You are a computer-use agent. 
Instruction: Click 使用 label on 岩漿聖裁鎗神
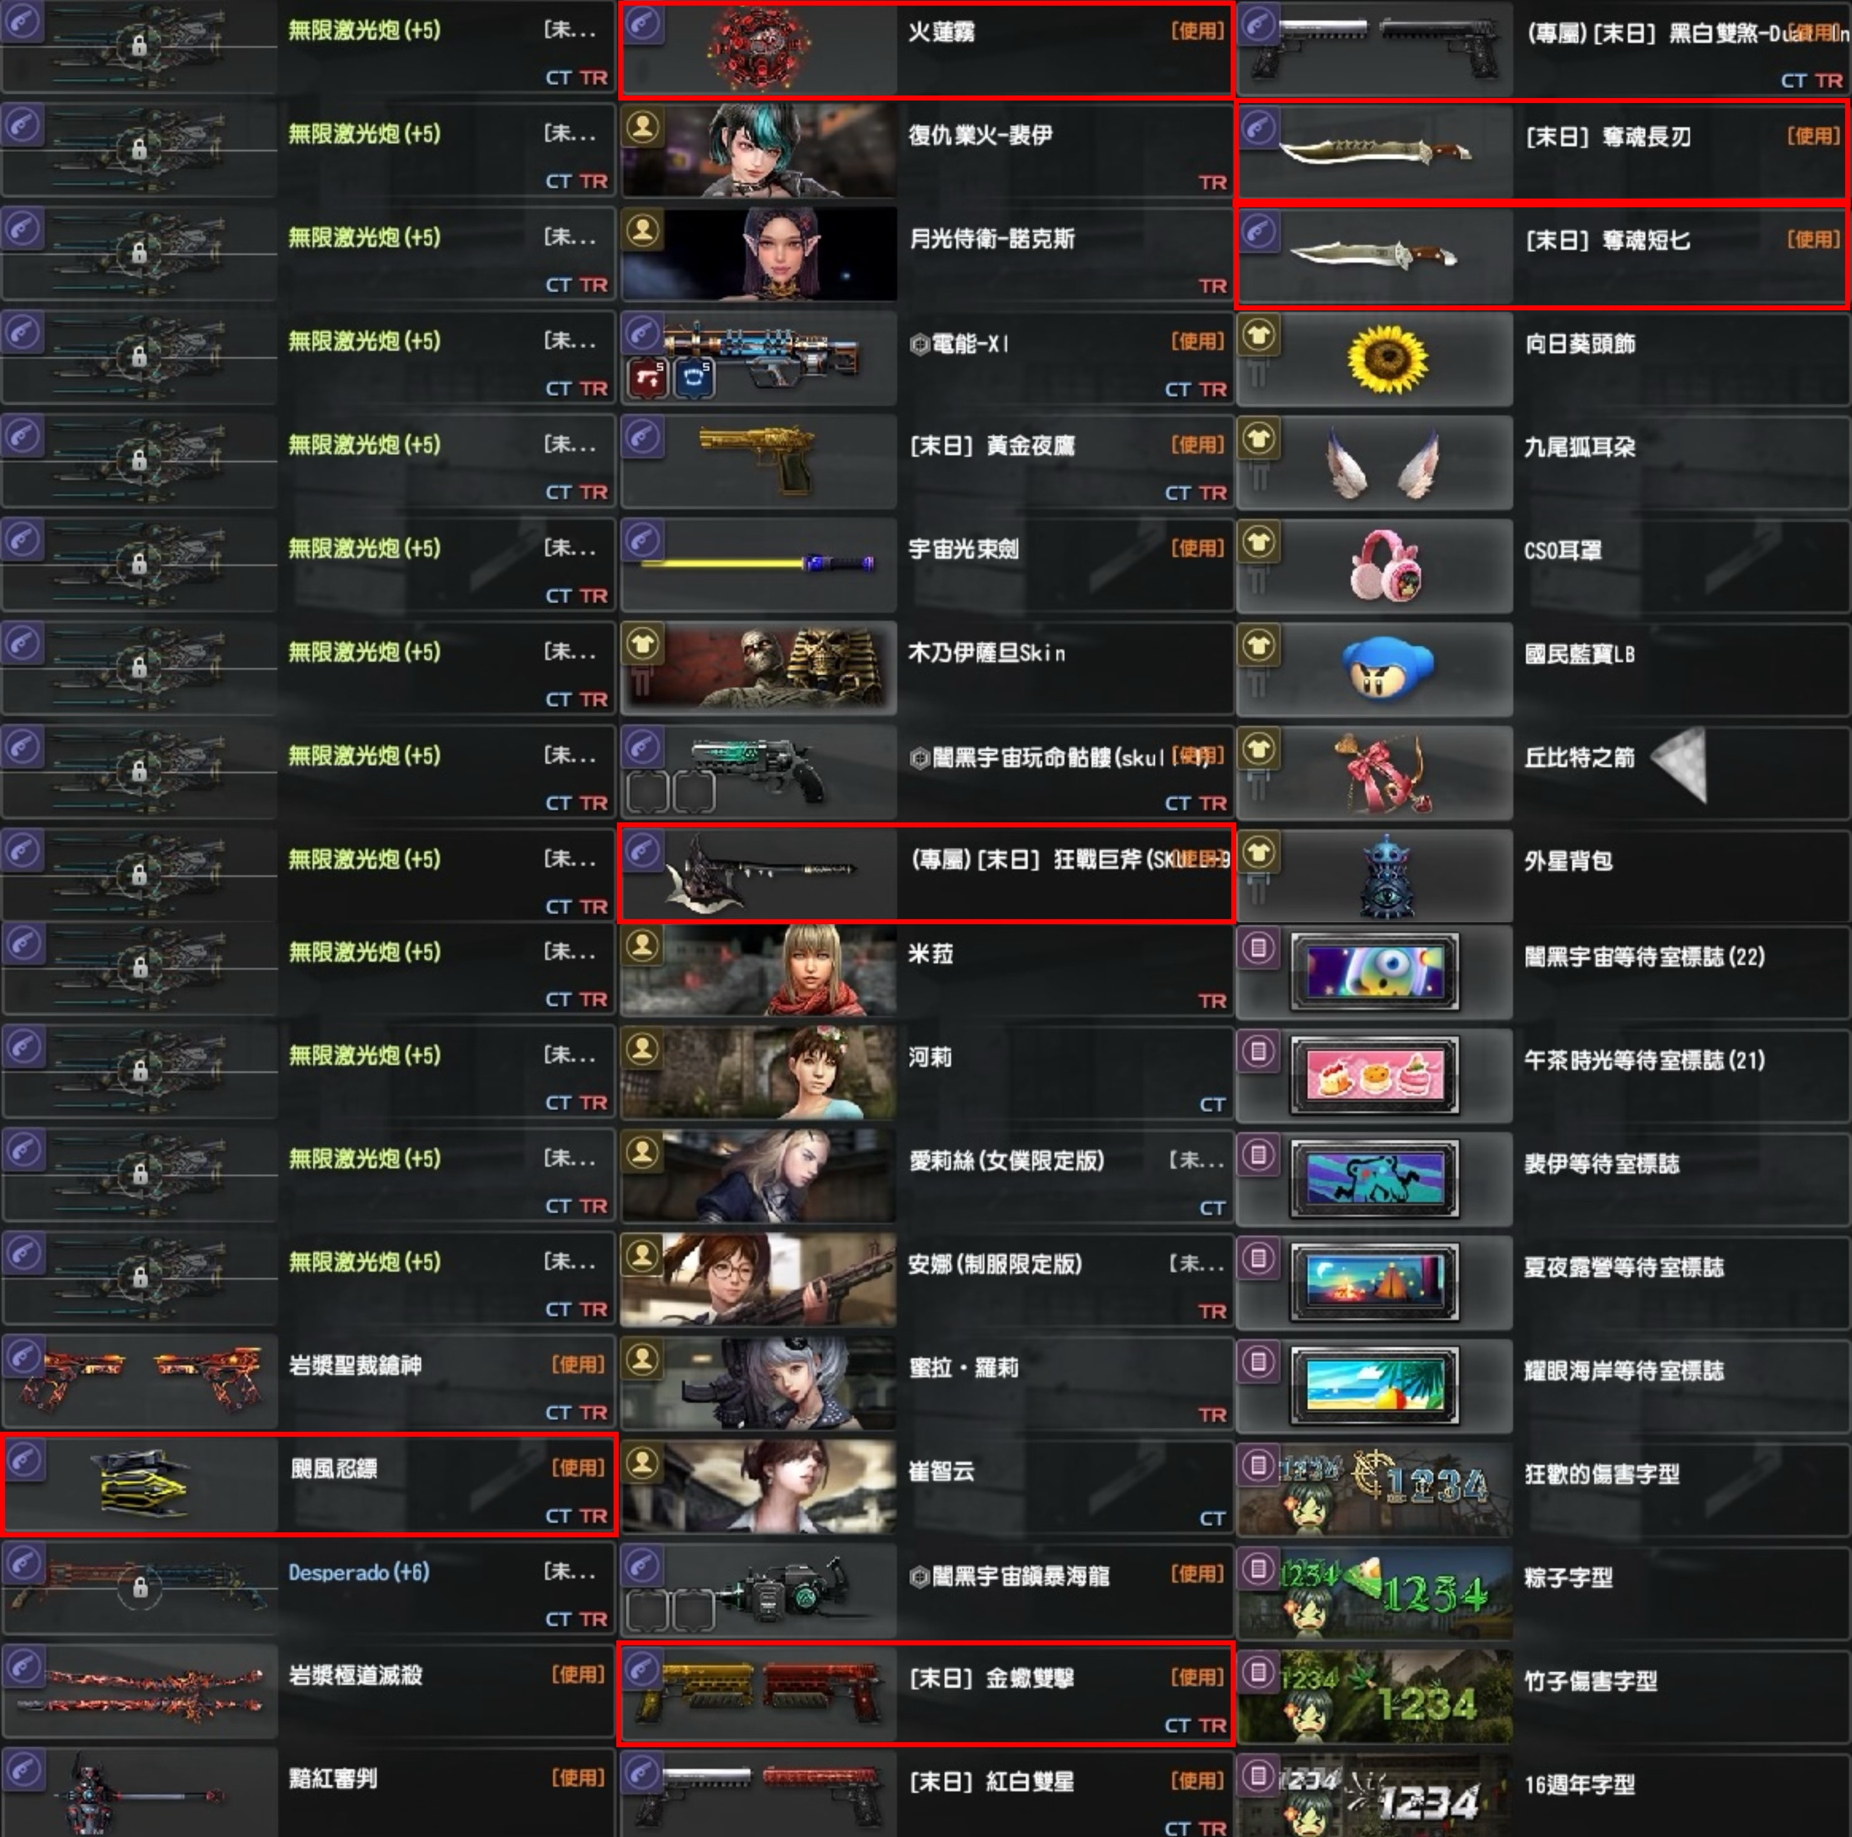578,1365
